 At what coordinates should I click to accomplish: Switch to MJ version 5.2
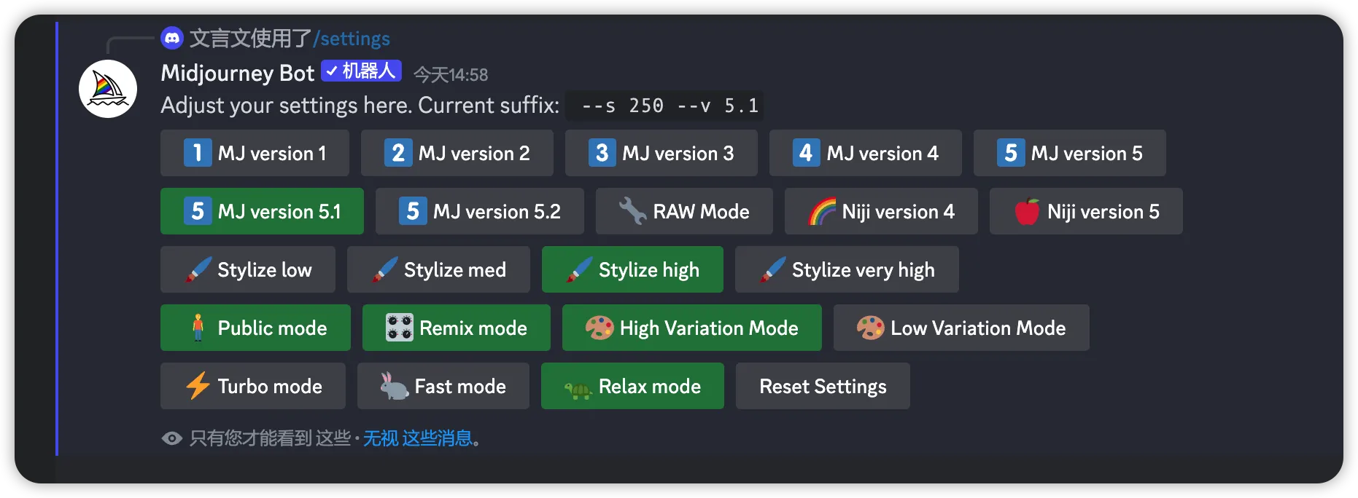tap(480, 211)
